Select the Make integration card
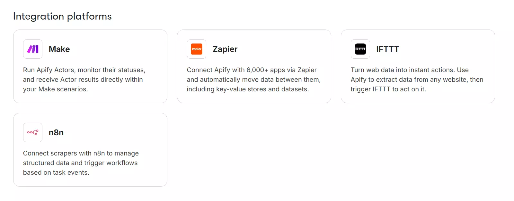 90,66
